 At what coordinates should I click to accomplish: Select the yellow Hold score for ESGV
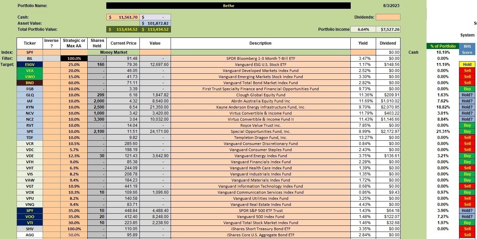tap(467, 65)
